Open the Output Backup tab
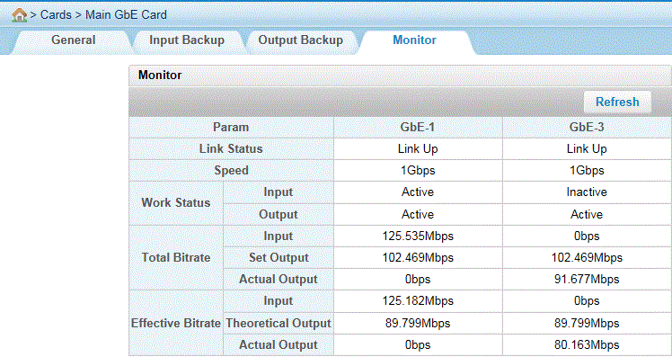 click(x=300, y=40)
